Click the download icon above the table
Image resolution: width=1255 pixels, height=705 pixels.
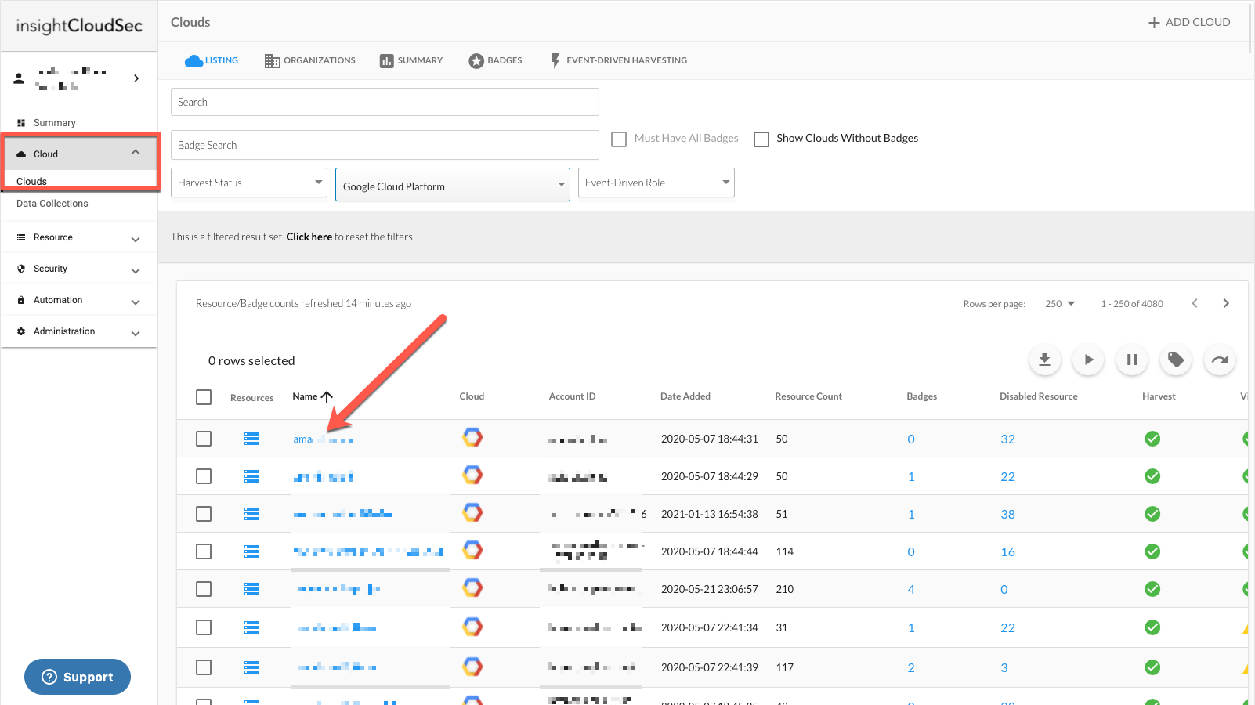1044,360
